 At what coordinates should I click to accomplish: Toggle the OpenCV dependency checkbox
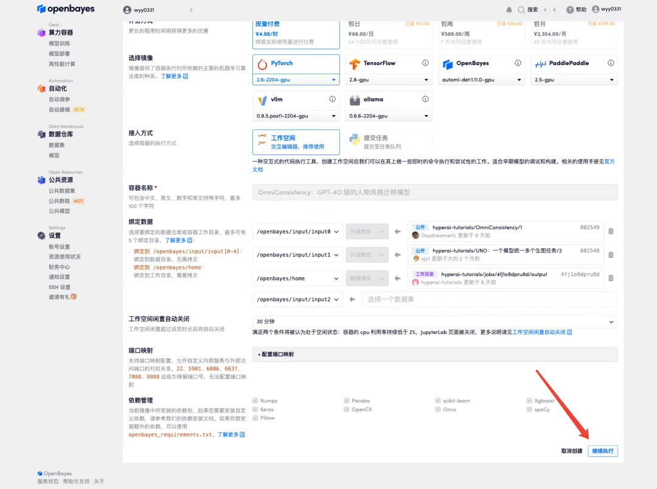tap(347, 410)
